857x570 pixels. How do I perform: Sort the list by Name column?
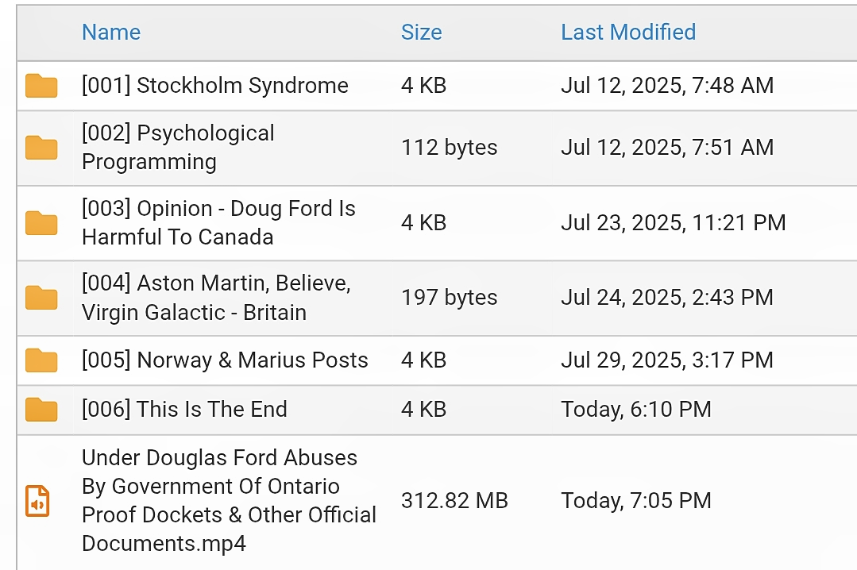pos(111,33)
